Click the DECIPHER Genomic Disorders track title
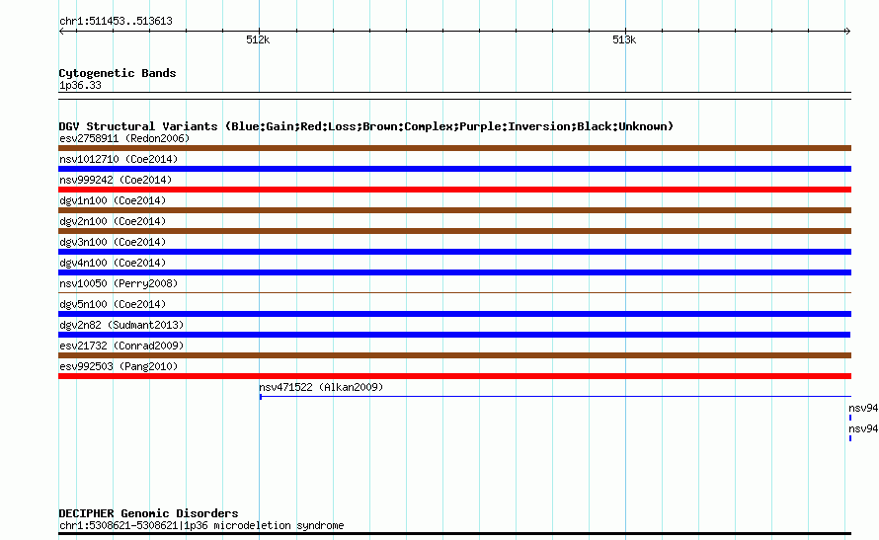 pyautogui.click(x=148, y=513)
